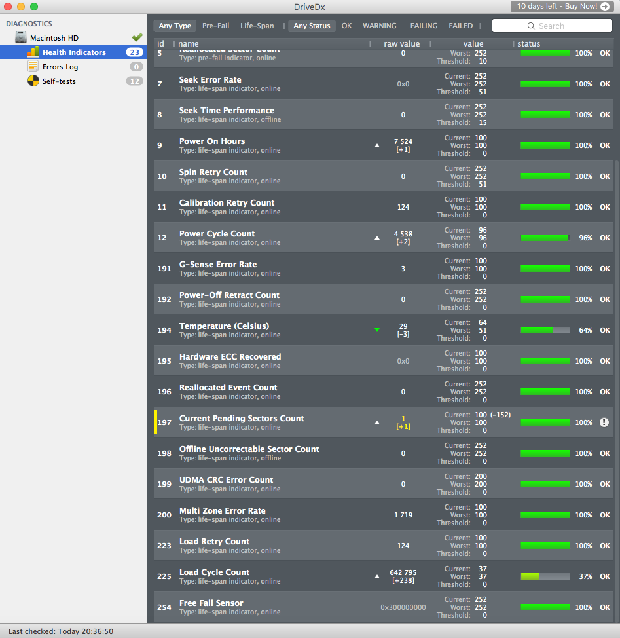620x638 pixels.
Task: Click Load Cycle Count 37% status bar
Action: [545, 576]
